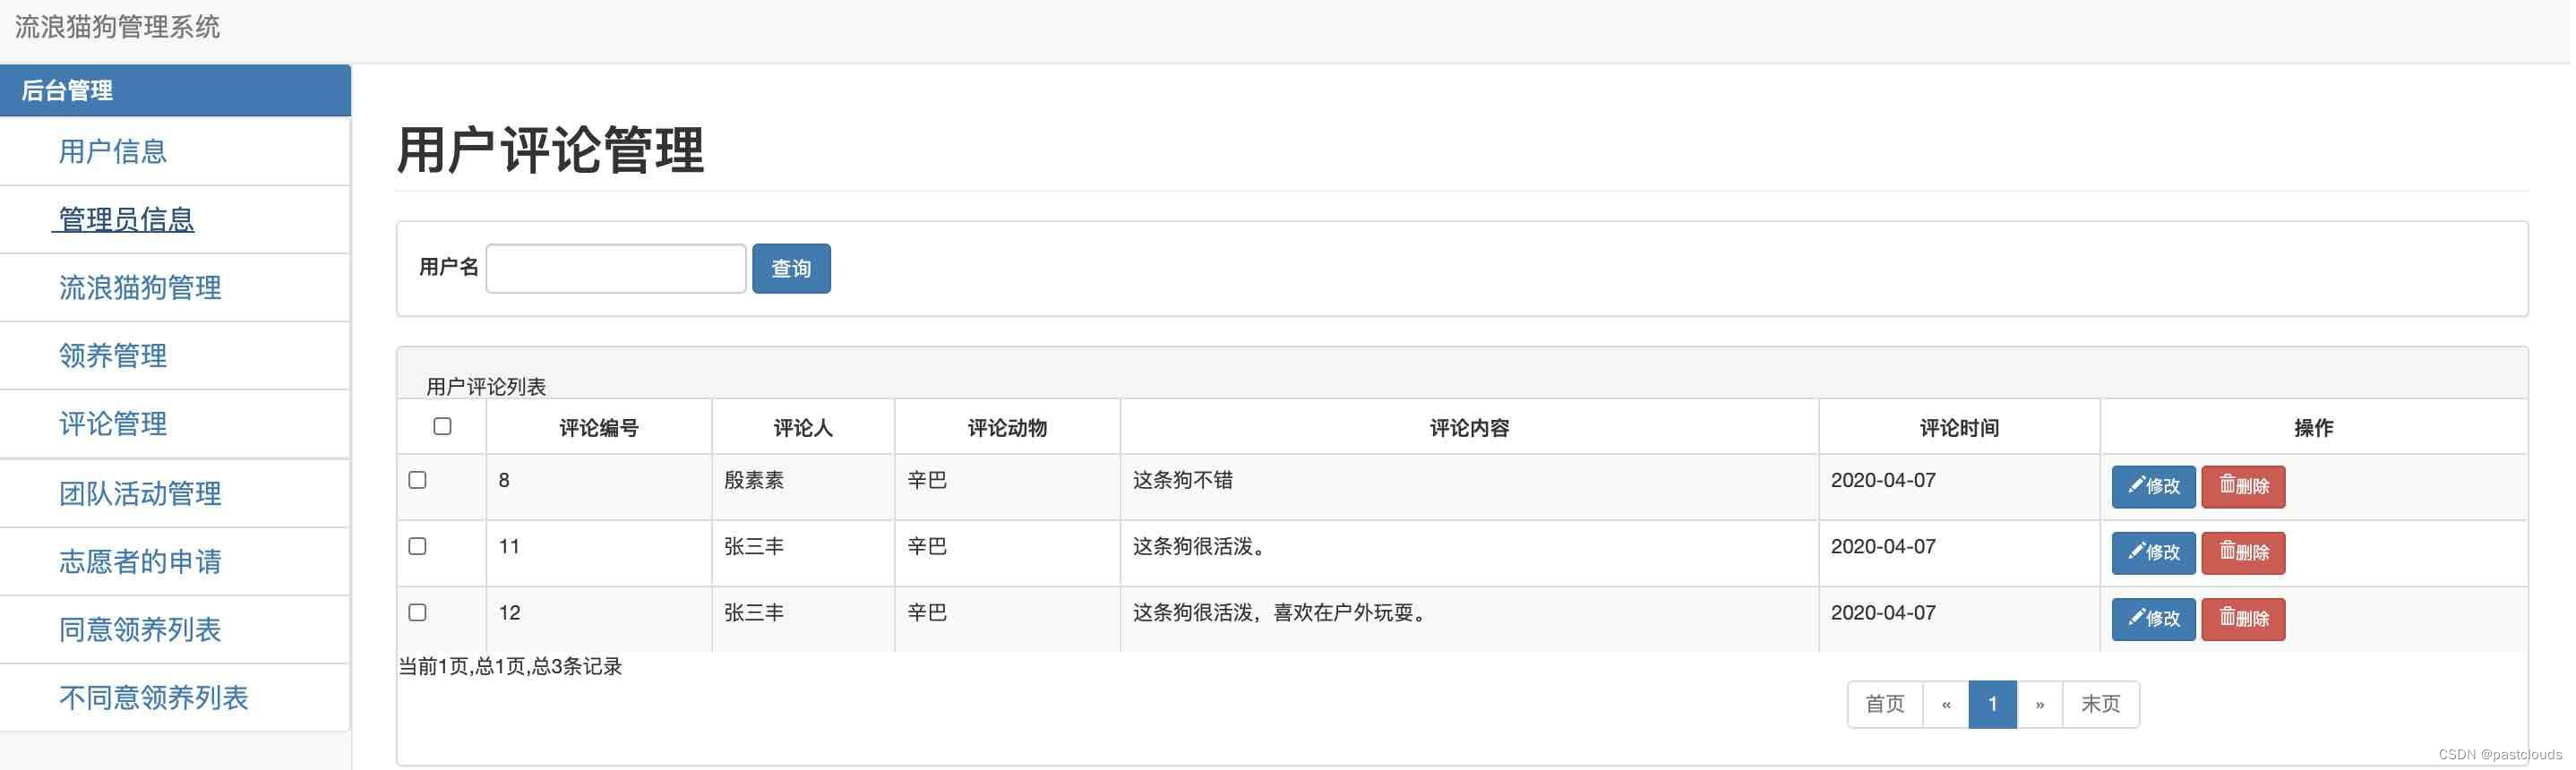This screenshot has height=770, width=2576.
Task: Click the 删除 delete button for comment 8
Action: (2247, 487)
